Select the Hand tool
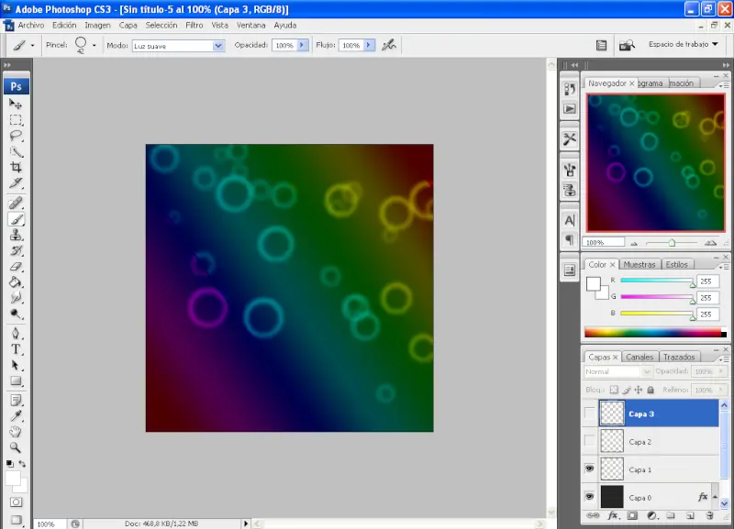Viewport: 734px width, 529px height. tap(16, 432)
